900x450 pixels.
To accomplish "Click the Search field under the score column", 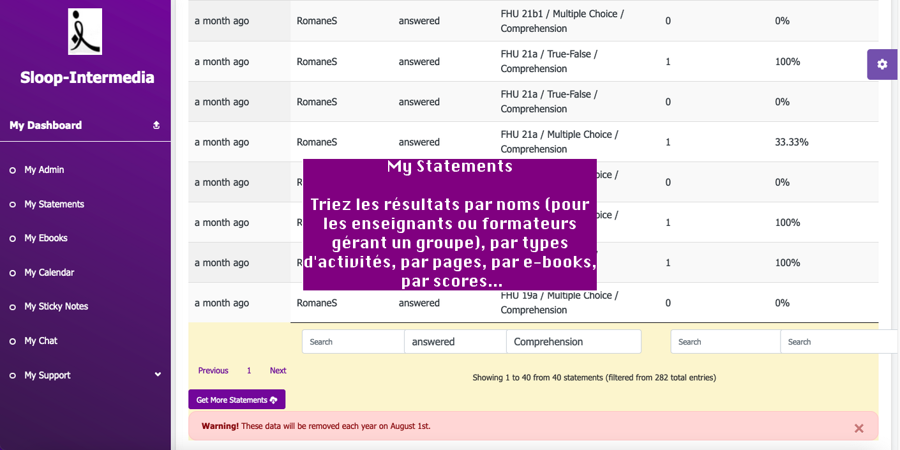I will [725, 341].
